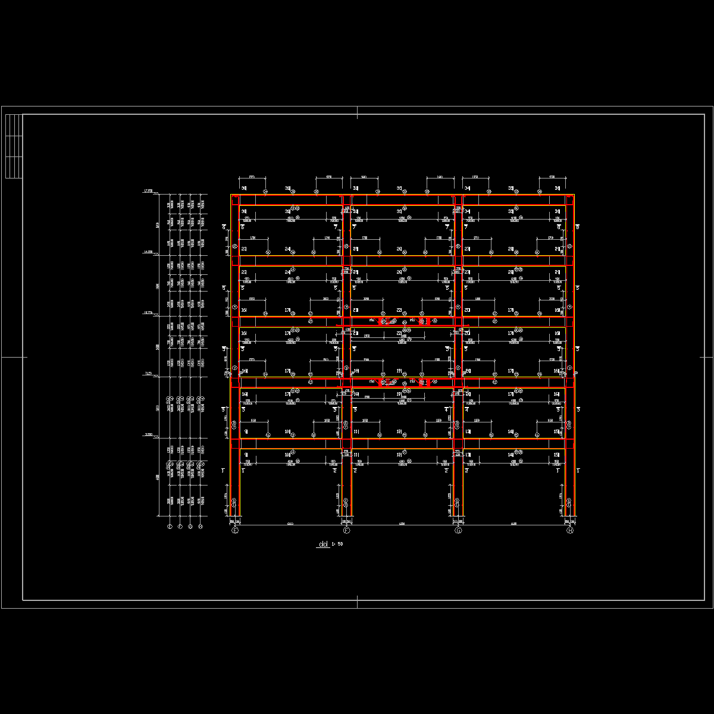Screen dimensions: 714x714
Task: Select the top-left dimension line above the roof beam
Action: [x=252, y=177]
